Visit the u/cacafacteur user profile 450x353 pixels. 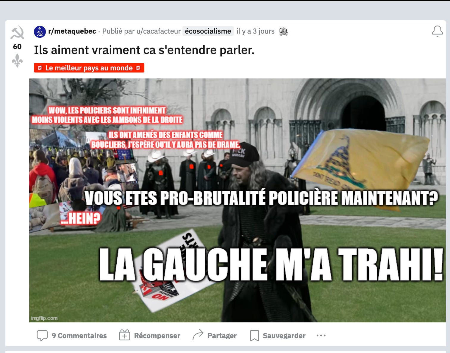(158, 31)
